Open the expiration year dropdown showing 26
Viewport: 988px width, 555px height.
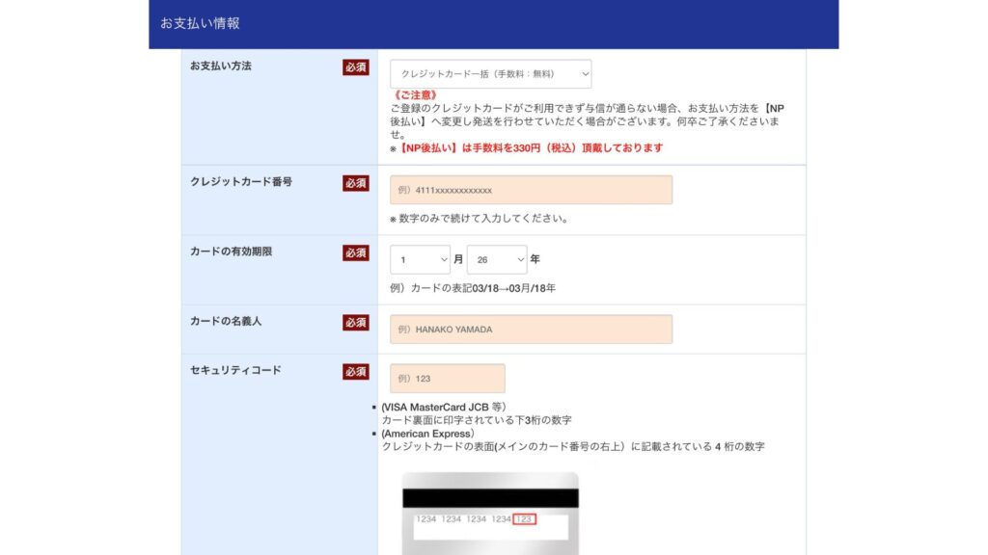[x=497, y=259]
